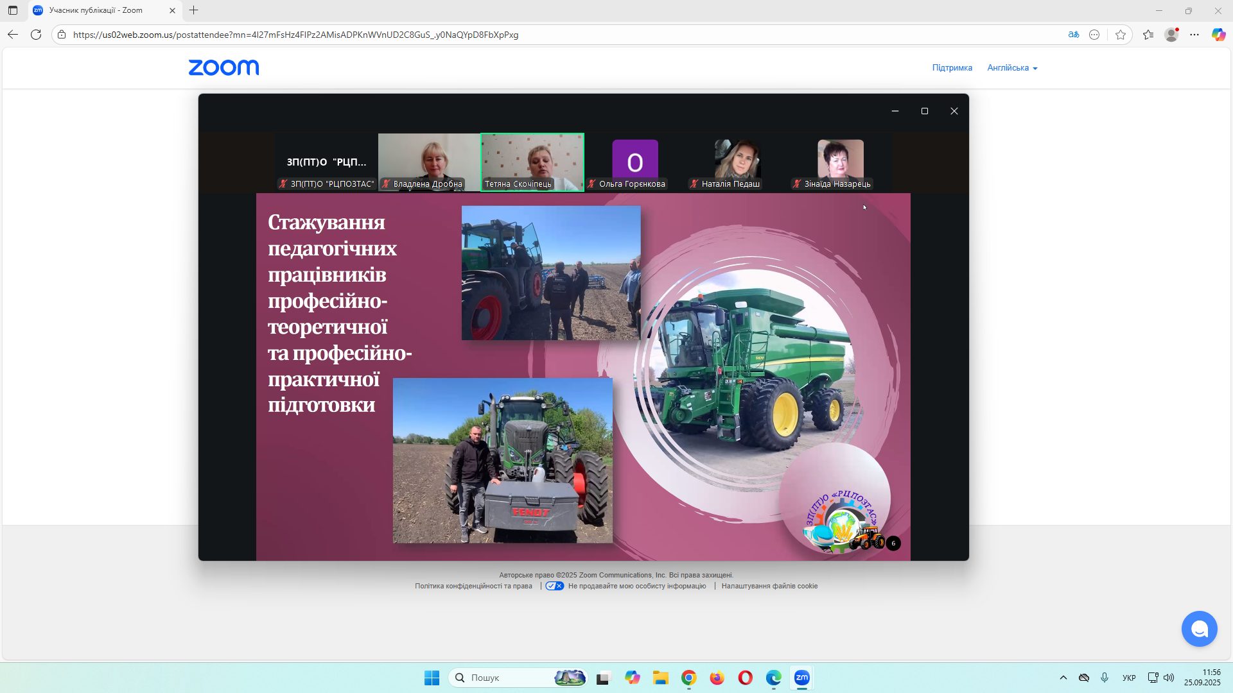Open the cookie settings link
The image size is (1233, 693).
point(769,586)
